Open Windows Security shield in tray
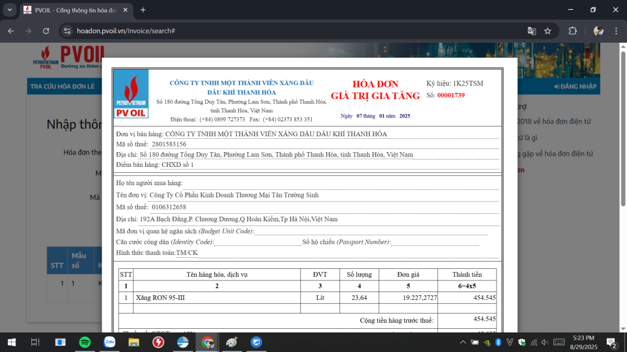Screen dimensions: 627x352 tap(522, 342)
